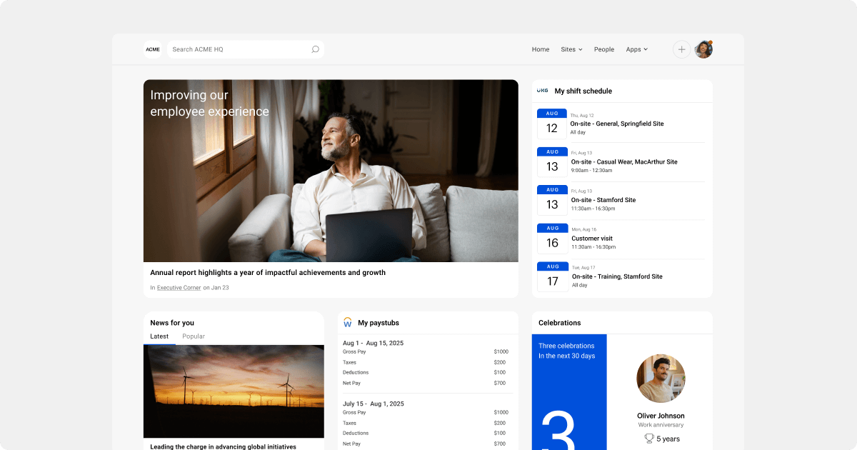Click the Work anniversary label
The height and width of the screenshot is (450, 857).
click(661, 425)
